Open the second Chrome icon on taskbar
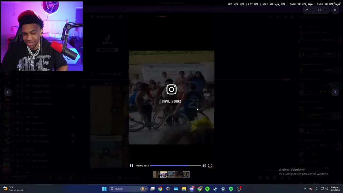 click(x=200, y=189)
